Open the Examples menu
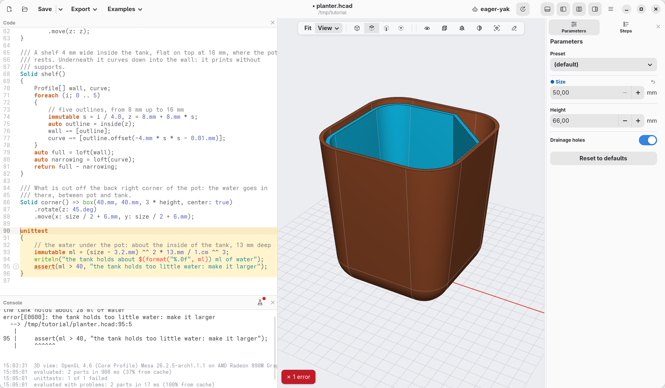Screen dimensions: 665x388 tap(125, 9)
